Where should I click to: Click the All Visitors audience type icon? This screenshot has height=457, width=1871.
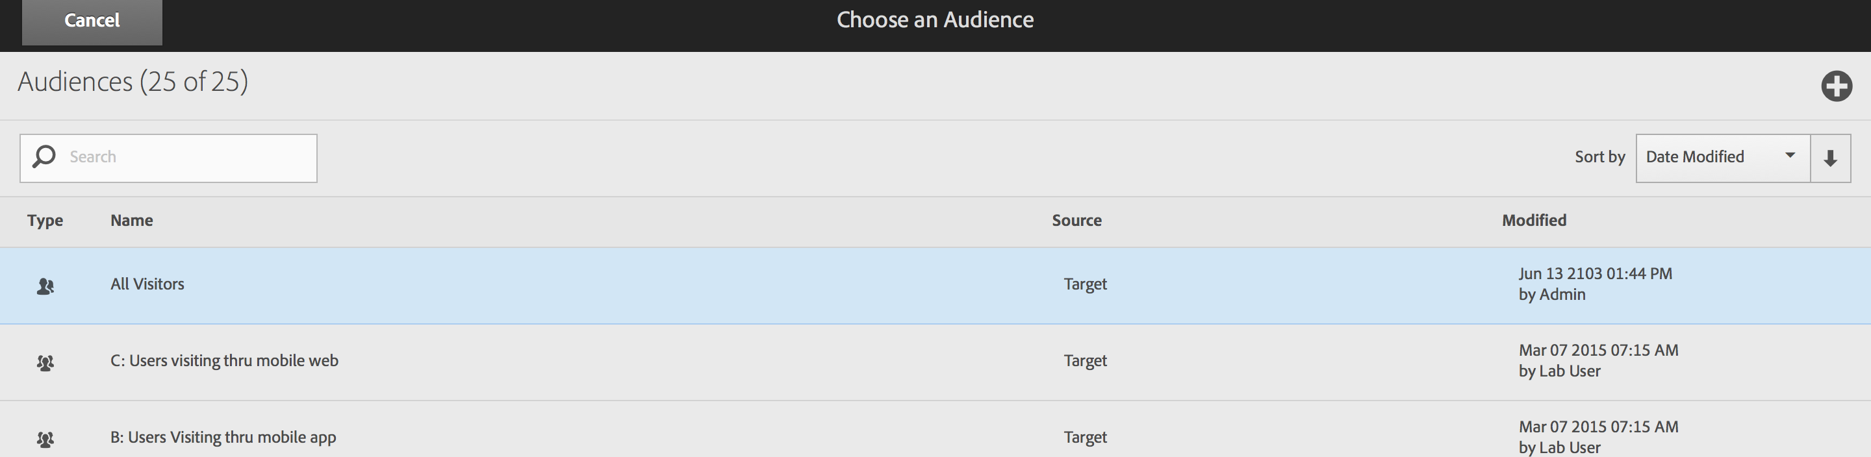pyautogui.click(x=45, y=286)
